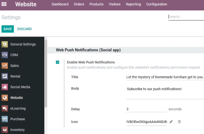Open Sales chart icon in sidebar
The height and width of the screenshot is (134, 204).
5,66
